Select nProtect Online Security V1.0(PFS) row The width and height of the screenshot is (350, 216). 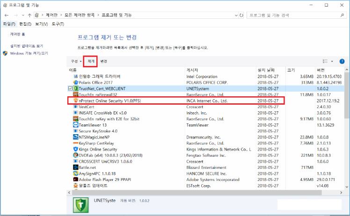[176, 101]
